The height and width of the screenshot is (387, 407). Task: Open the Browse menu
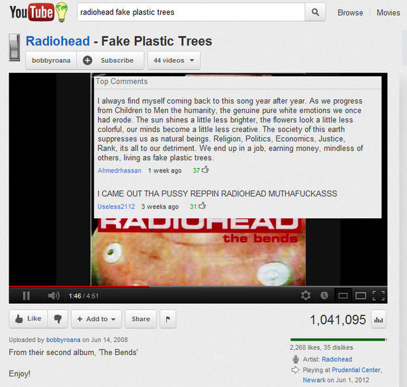[350, 12]
